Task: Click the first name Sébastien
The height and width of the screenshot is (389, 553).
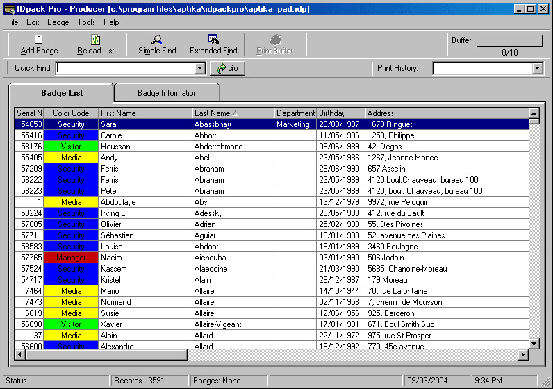Action: [x=117, y=235]
